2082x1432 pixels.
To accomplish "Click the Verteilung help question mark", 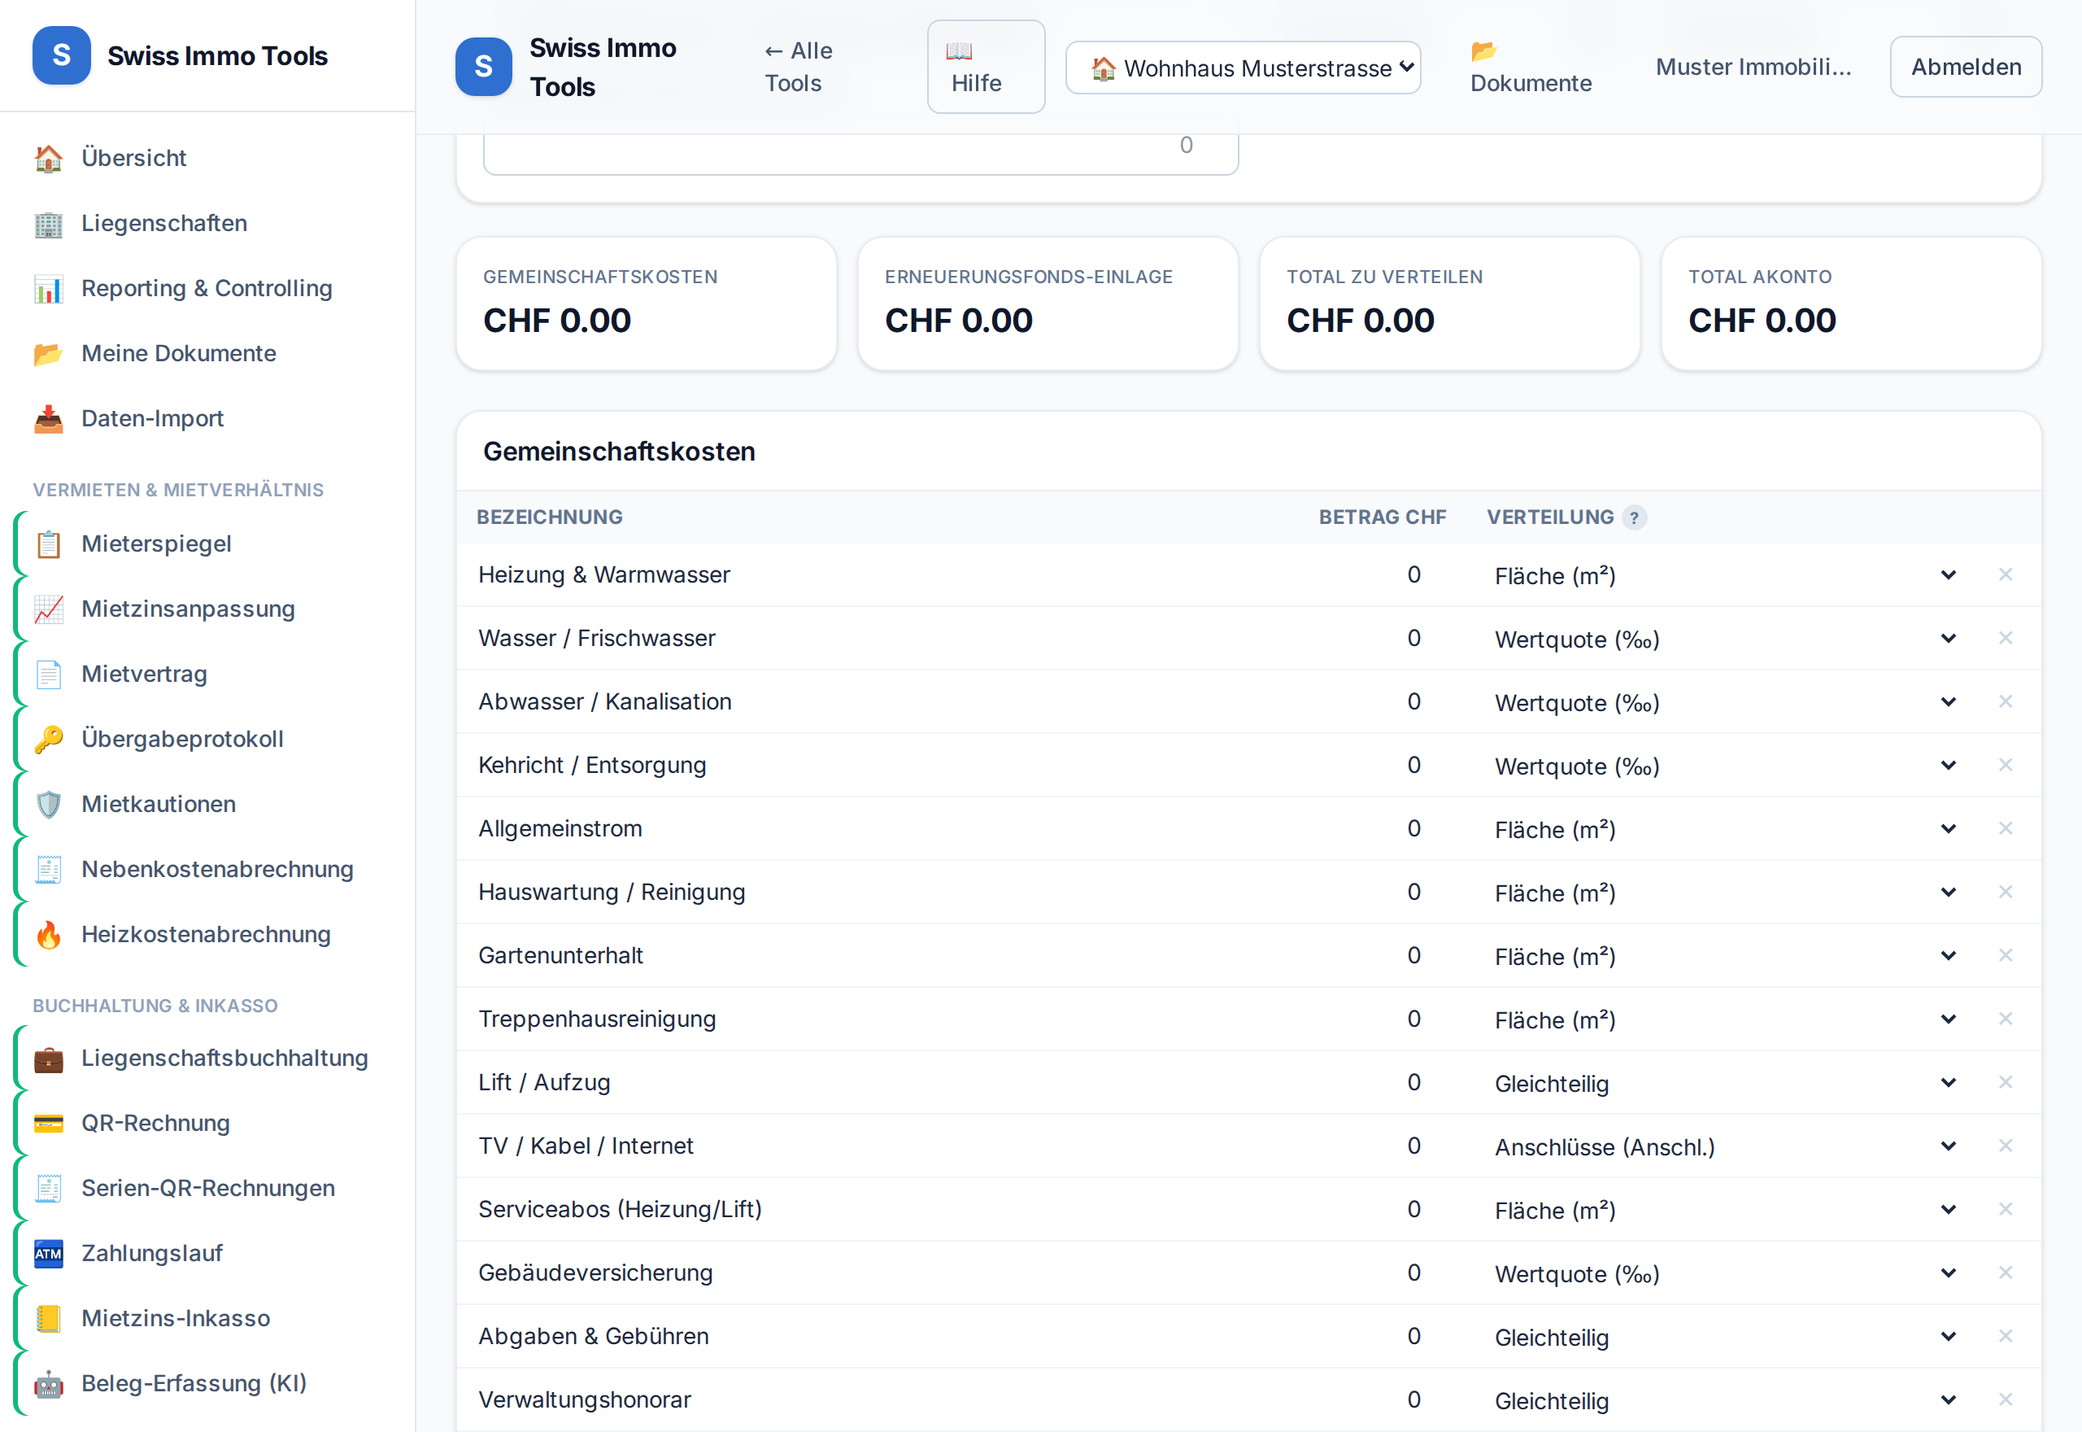I will tap(1634, 517).
